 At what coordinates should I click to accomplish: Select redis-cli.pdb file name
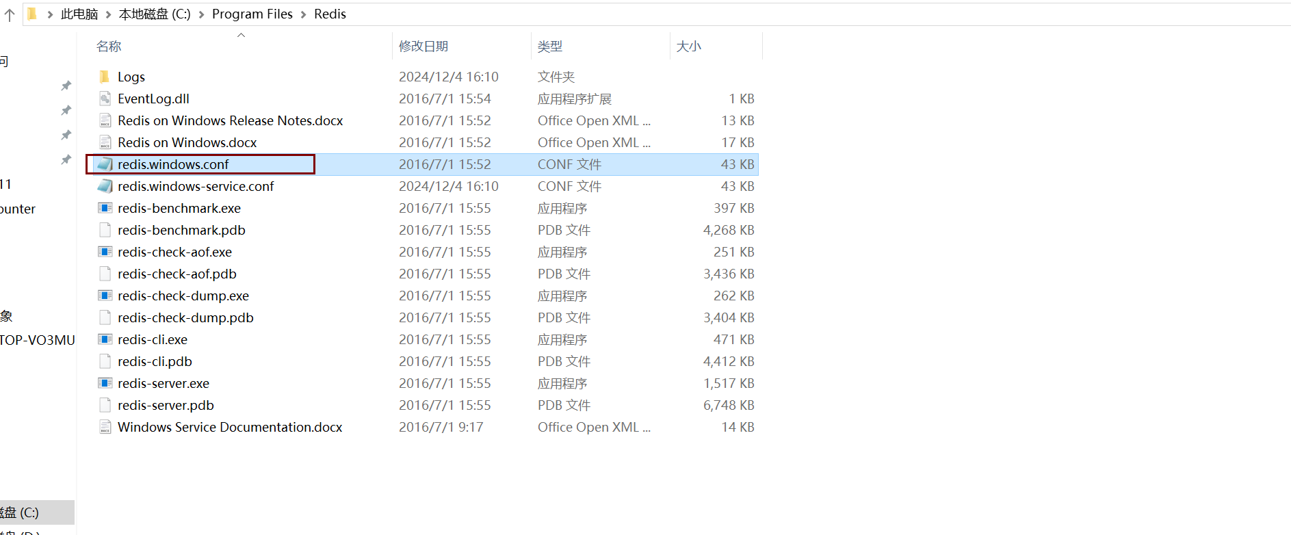[x=155, y=361]
